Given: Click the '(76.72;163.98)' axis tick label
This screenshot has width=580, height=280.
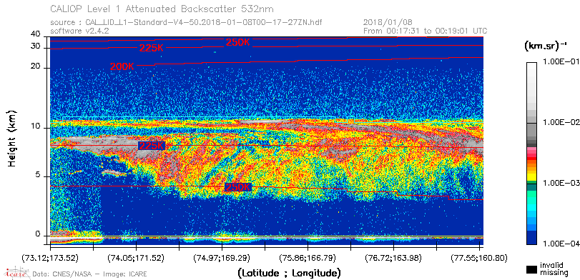Looking at the screenshot, I should pos(394,257).
